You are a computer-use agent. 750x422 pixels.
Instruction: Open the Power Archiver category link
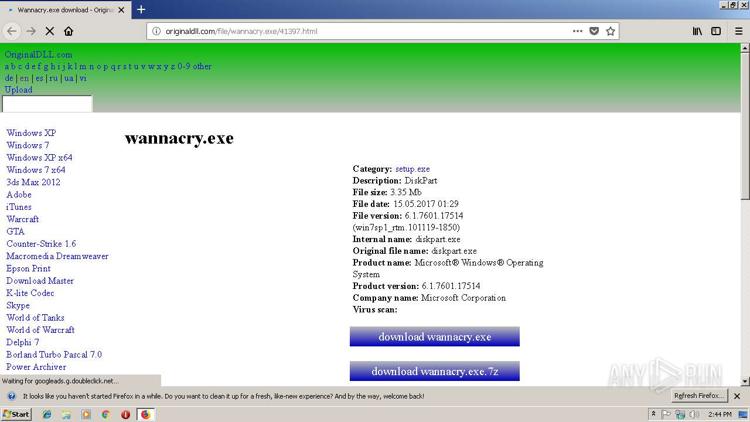(x=36, y=367)
